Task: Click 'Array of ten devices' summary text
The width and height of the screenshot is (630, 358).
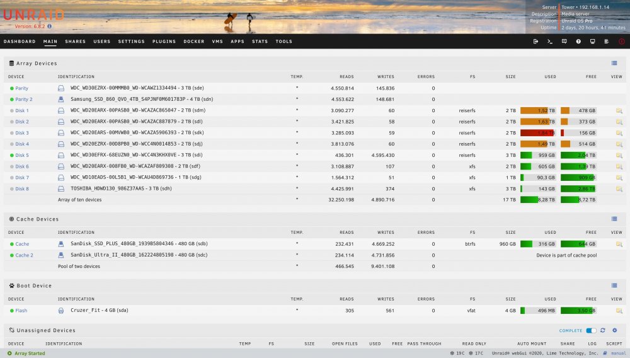Action: (79, 200)
